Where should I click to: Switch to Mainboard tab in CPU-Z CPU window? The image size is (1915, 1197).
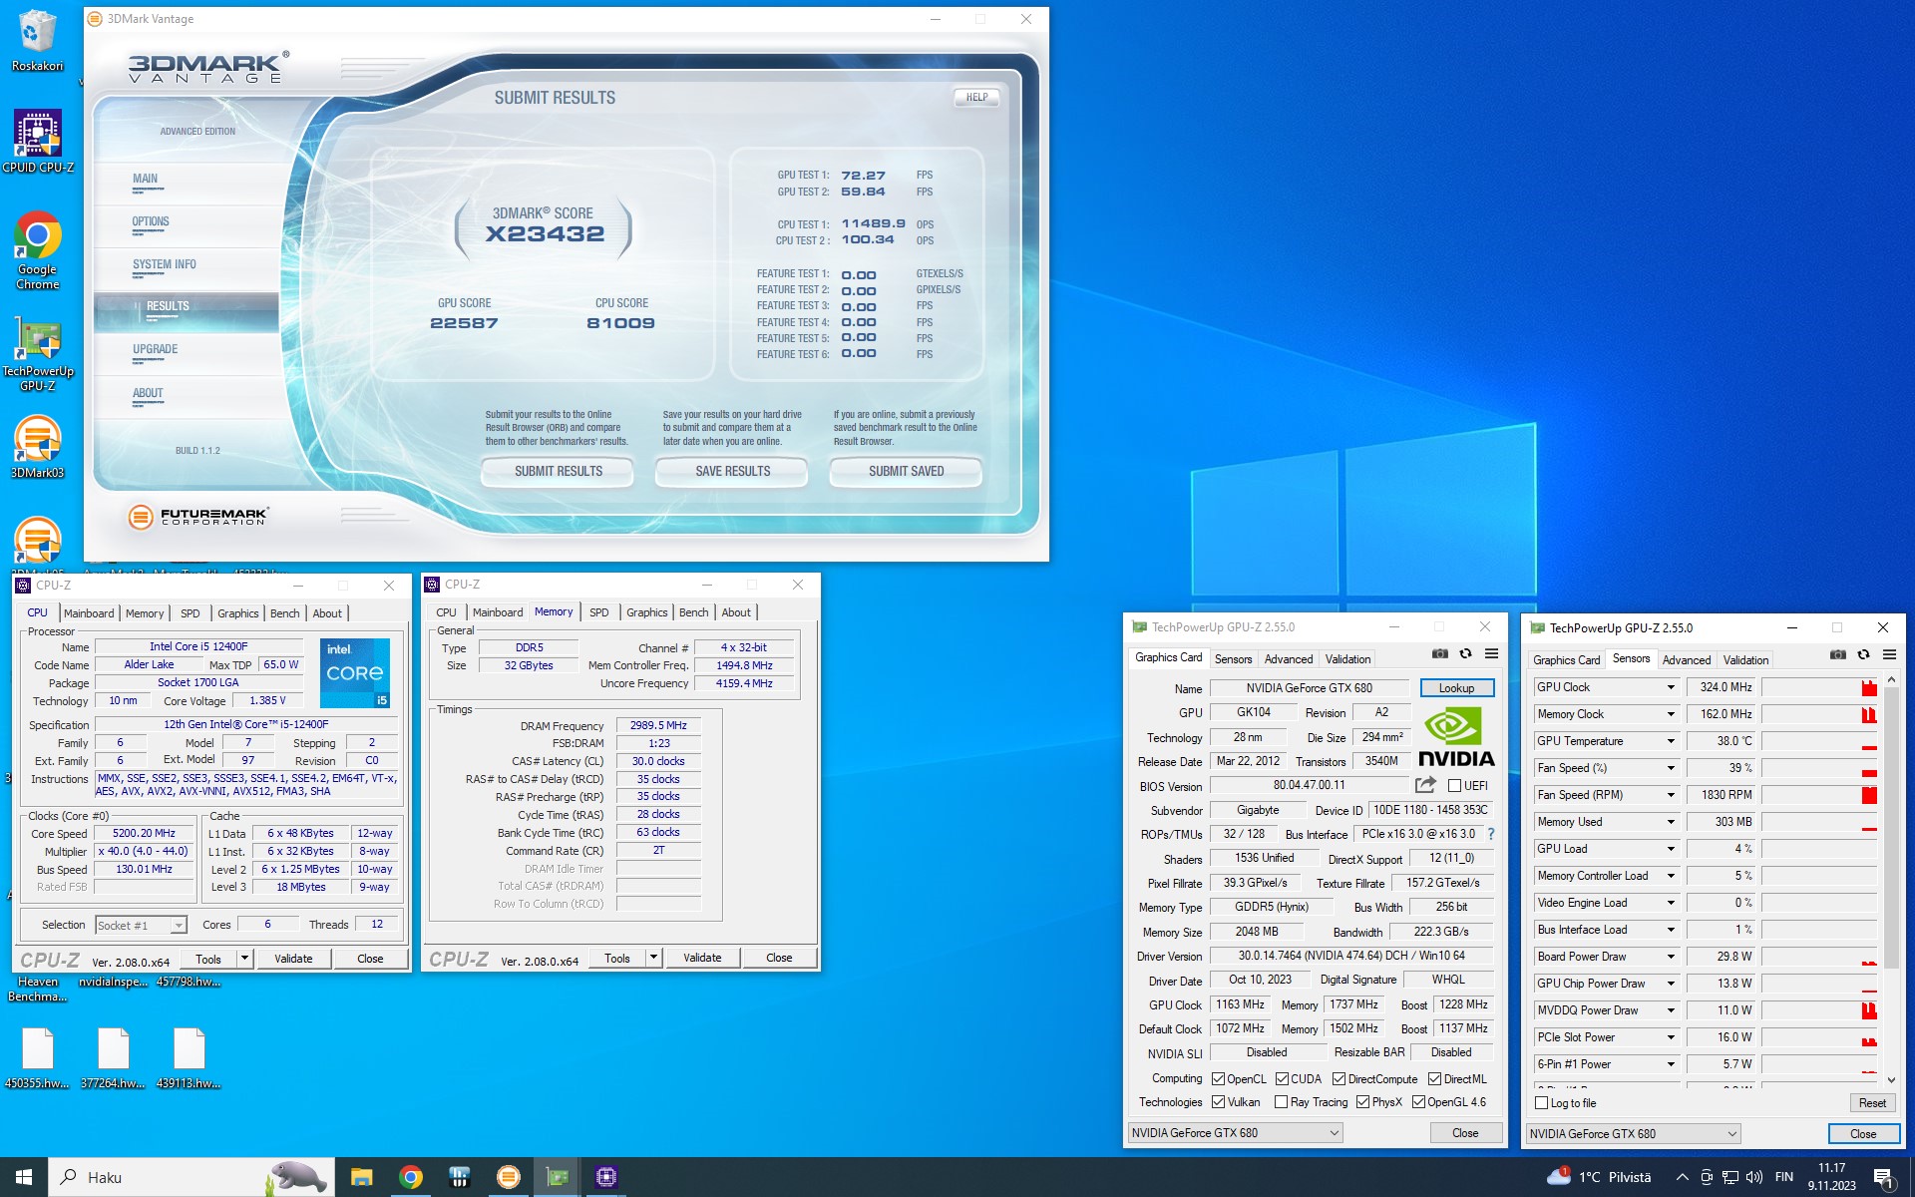pos(89,613)
